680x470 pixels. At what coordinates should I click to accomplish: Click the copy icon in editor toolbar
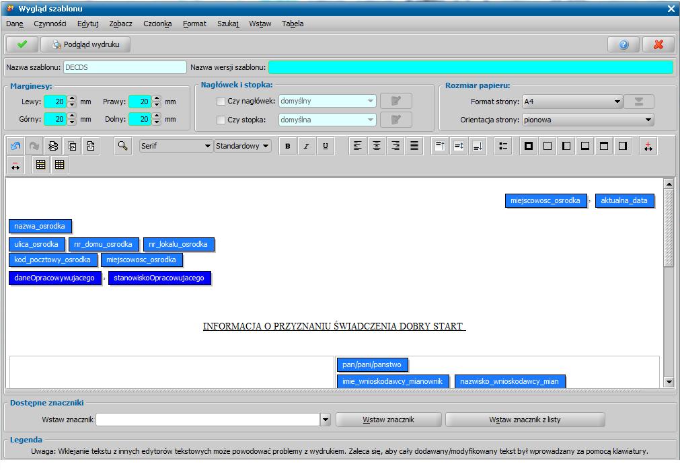coord(73,146)
